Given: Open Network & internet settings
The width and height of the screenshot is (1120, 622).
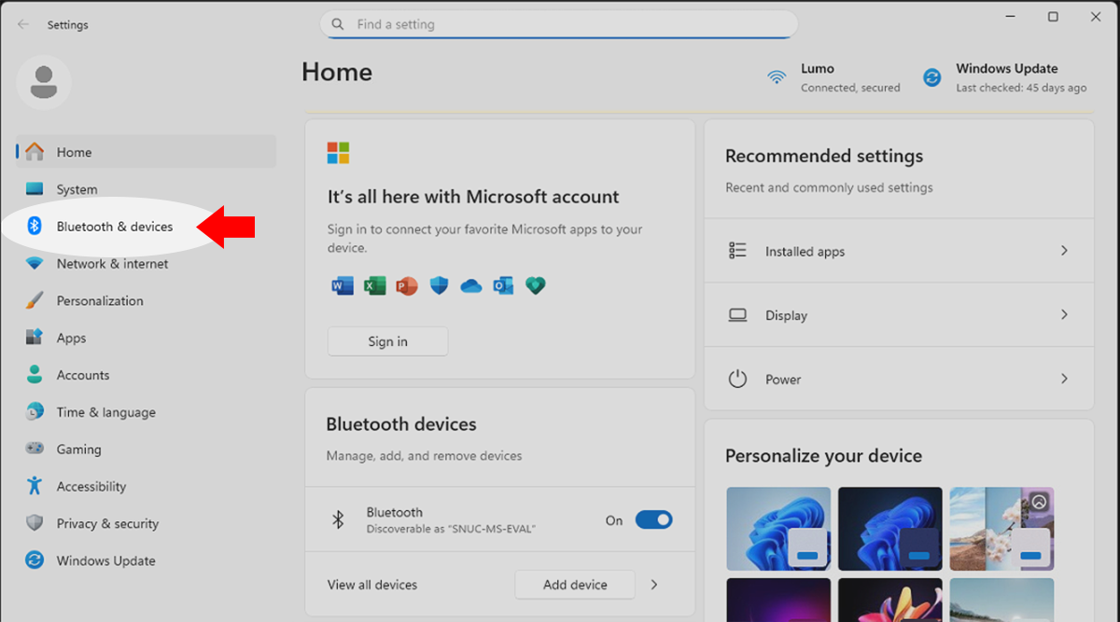Looking at the screenshot, I should tap(112, 264).
